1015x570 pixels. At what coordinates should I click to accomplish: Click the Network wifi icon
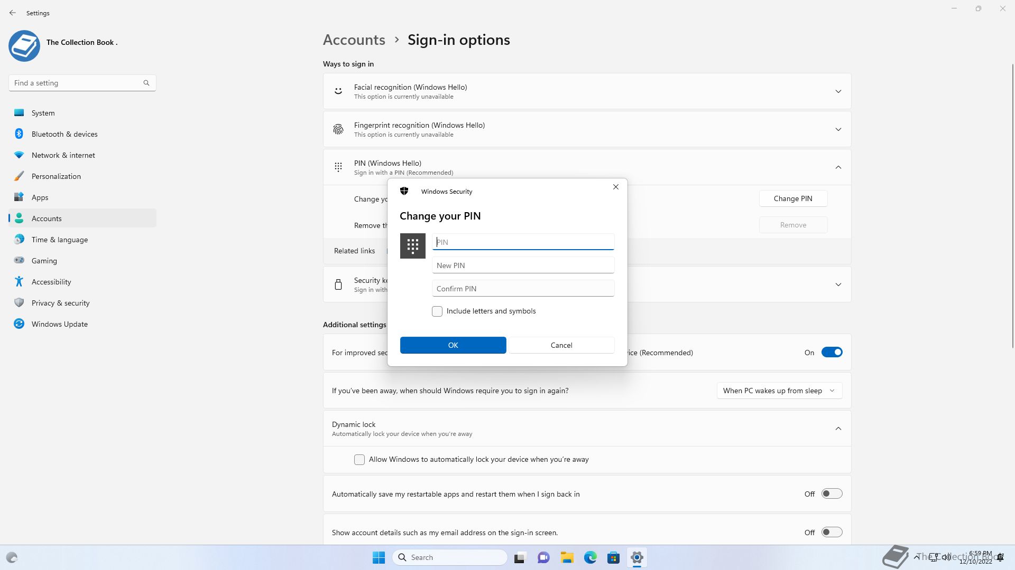point(19,155)
